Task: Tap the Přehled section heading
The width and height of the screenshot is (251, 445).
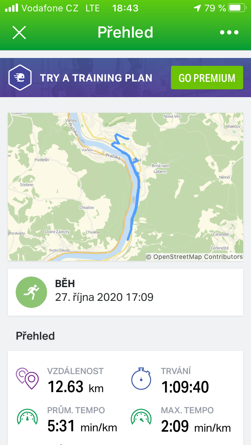Action: (35, 336)
